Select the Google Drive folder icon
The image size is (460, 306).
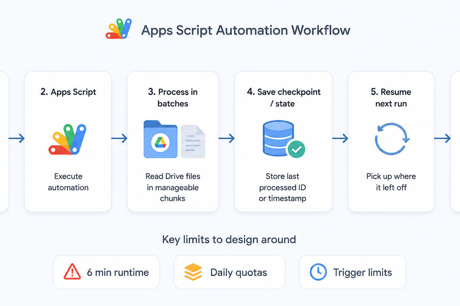point(161,139)
